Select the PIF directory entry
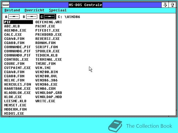The height and width of the screenshot is (133, 178). tap(18, 22)
